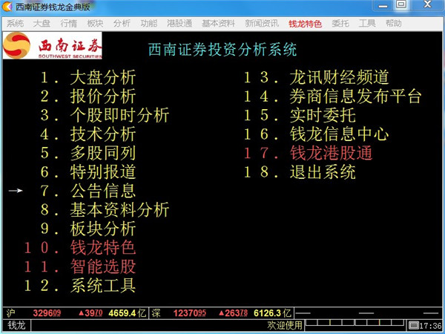Open the 系统 menu
This screenshot has height=334, width=445.
(x=16, y=23)
